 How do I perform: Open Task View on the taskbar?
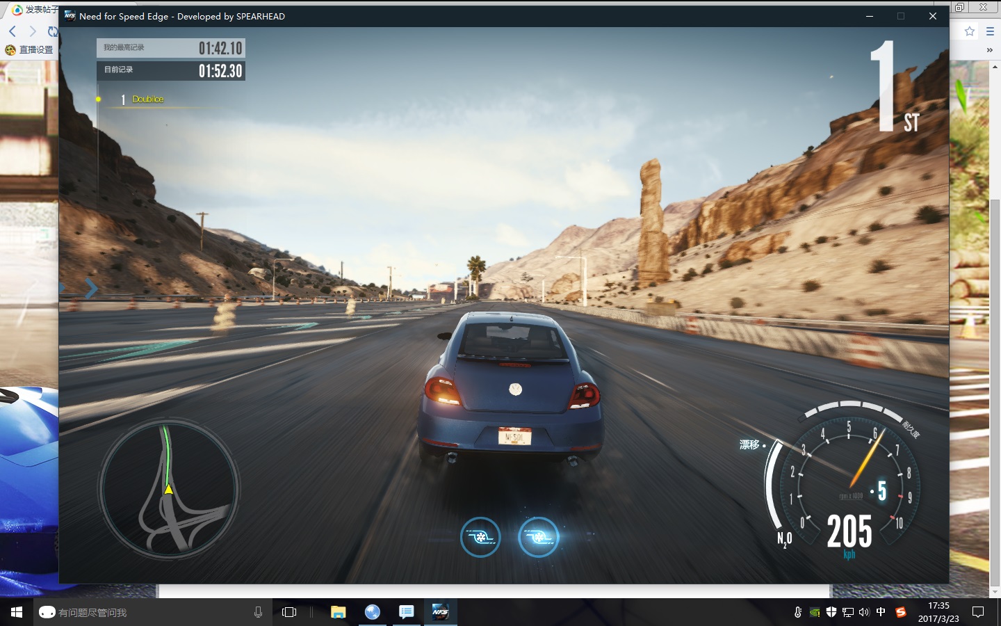point(289,612)
